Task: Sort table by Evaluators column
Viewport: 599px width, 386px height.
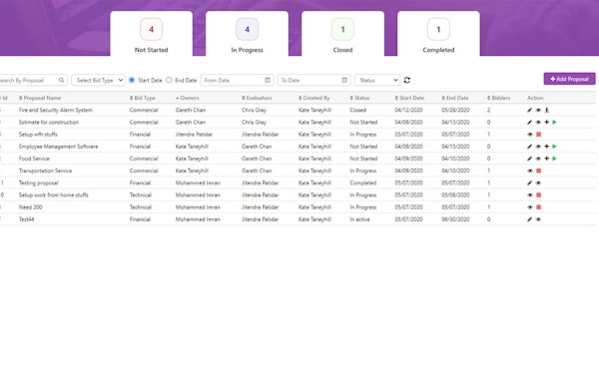Action: tap(257, 98)
